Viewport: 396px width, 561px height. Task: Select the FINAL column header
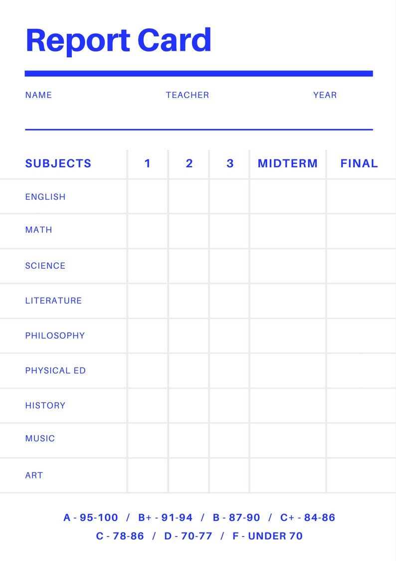click(x=359, y=163)
